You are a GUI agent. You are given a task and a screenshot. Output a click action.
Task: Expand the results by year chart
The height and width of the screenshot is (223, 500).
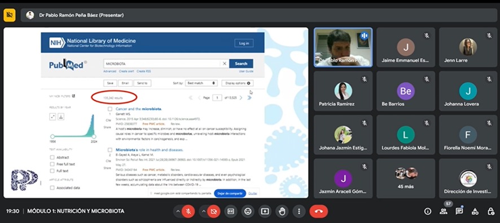[x=52, y=117]
